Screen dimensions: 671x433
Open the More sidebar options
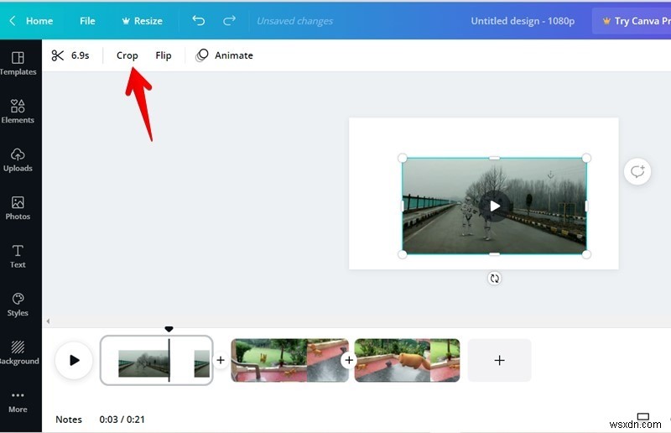click(18, 403)
